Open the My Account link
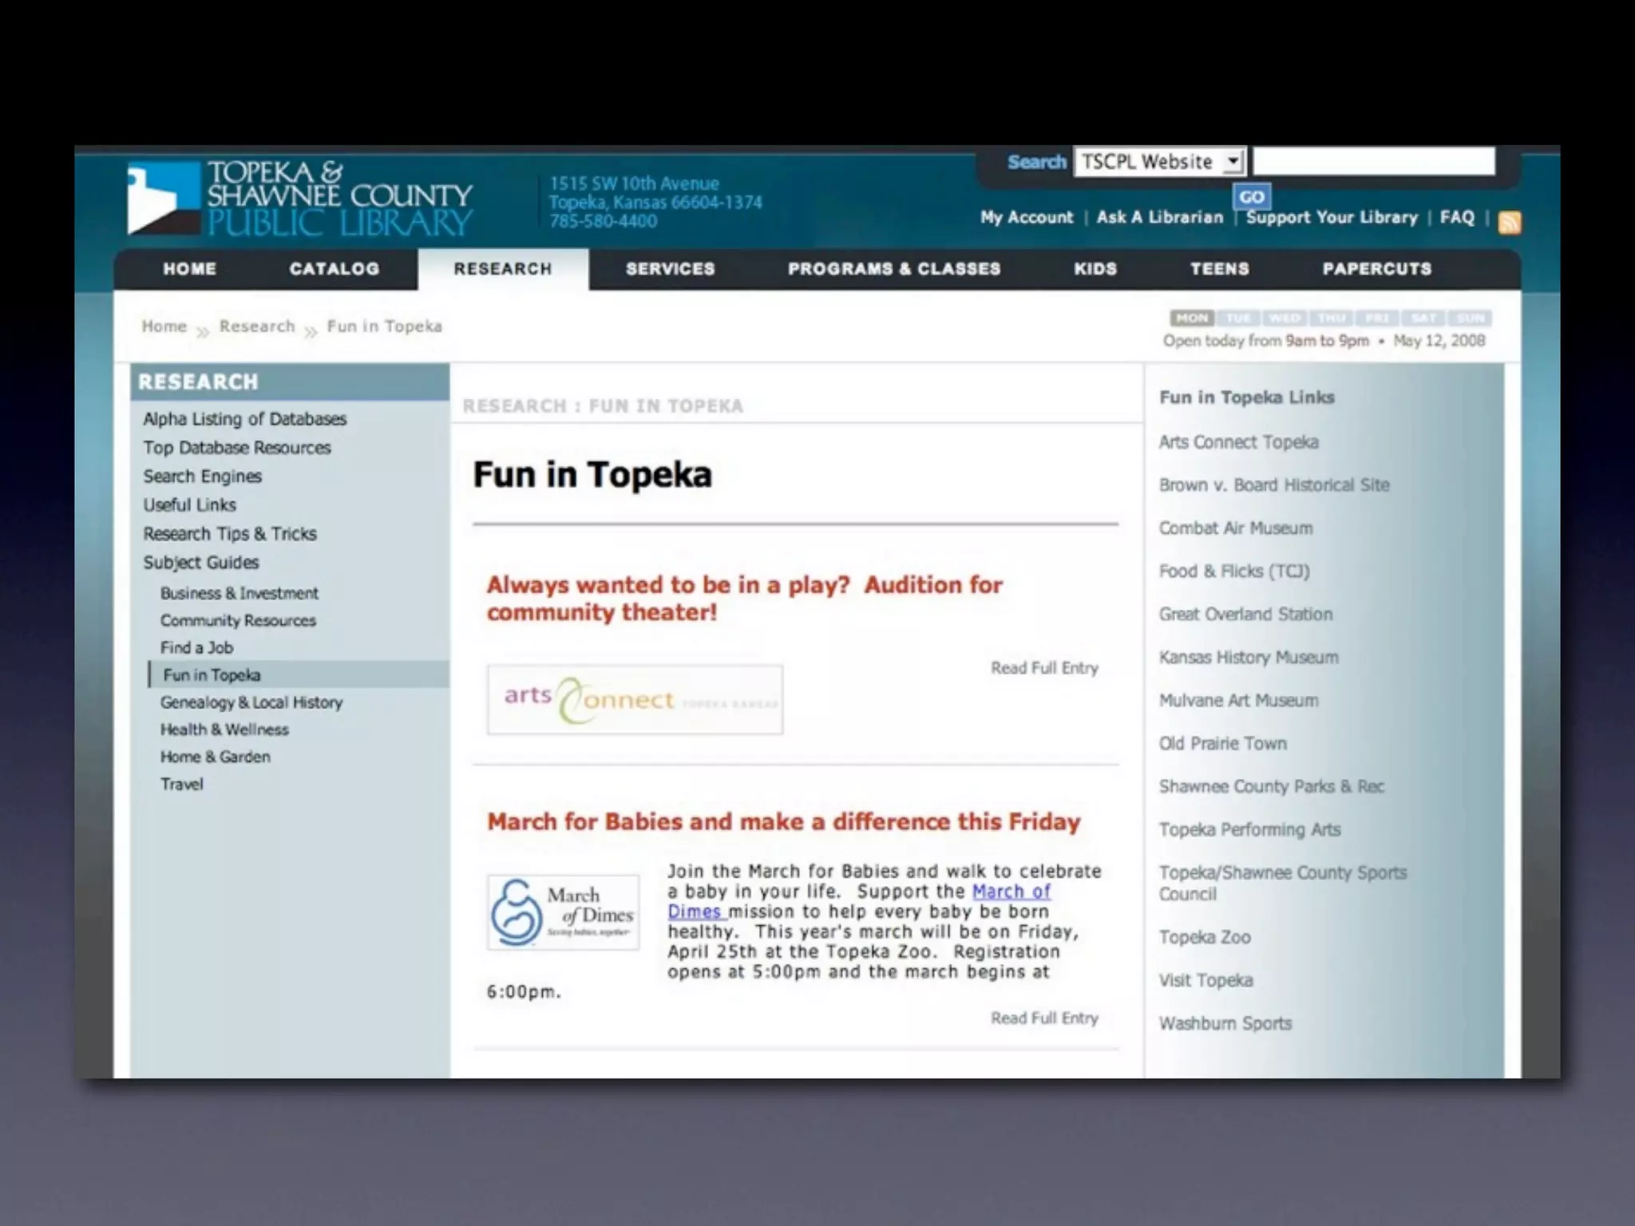Image resolution: width=1635 pixels, height=1226 pixels. (1027, 217)
